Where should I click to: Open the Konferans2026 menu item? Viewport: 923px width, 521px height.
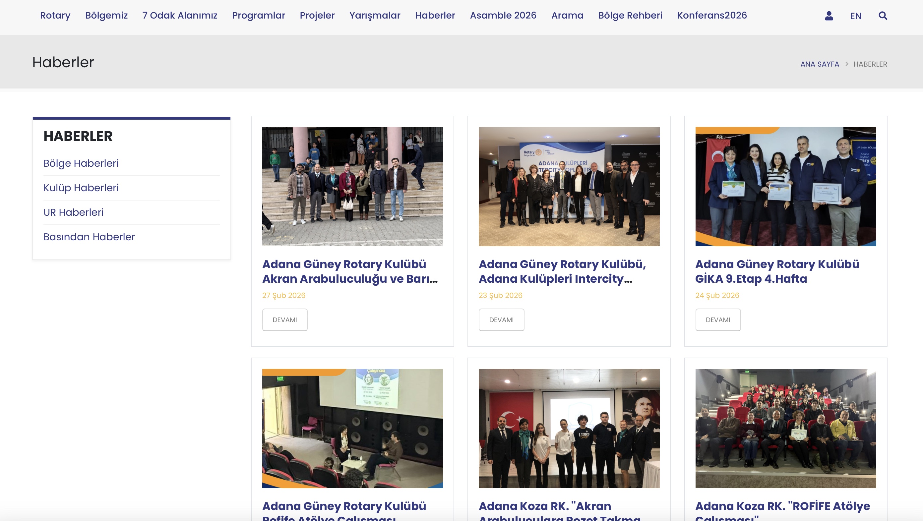pos(711,15)
